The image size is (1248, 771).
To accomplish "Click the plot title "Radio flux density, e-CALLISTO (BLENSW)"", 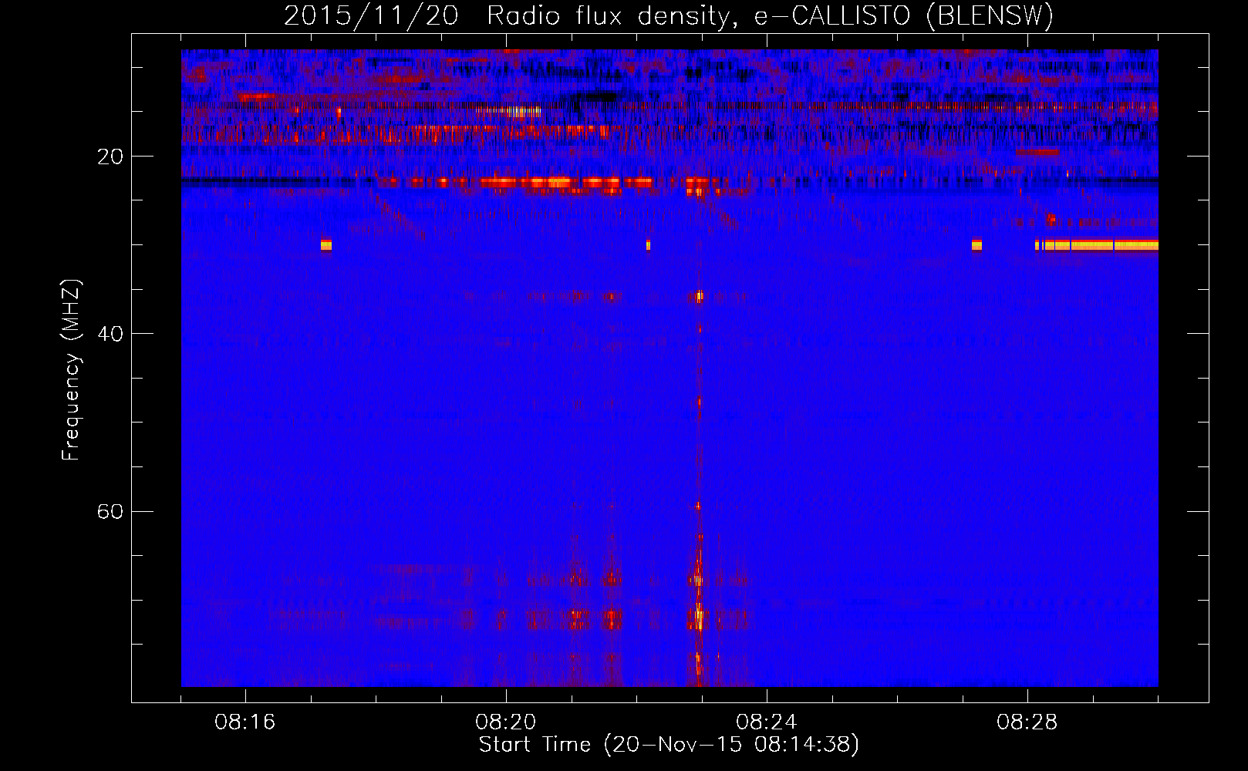I will 770,15.
